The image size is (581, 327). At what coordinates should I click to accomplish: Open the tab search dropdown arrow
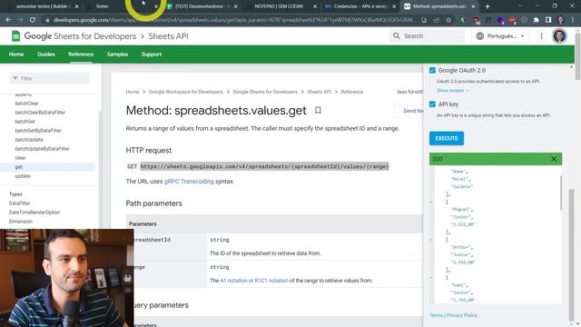click(519, 6)
